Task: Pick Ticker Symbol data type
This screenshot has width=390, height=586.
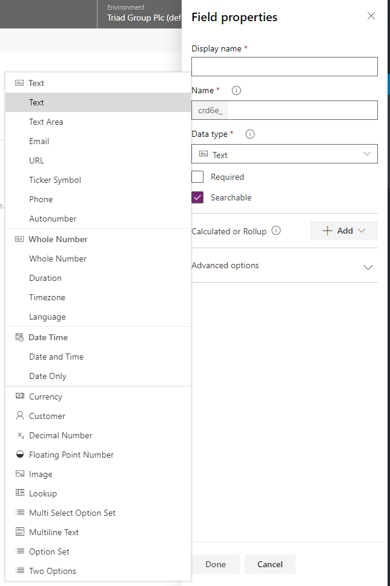Action: [98, 180]
